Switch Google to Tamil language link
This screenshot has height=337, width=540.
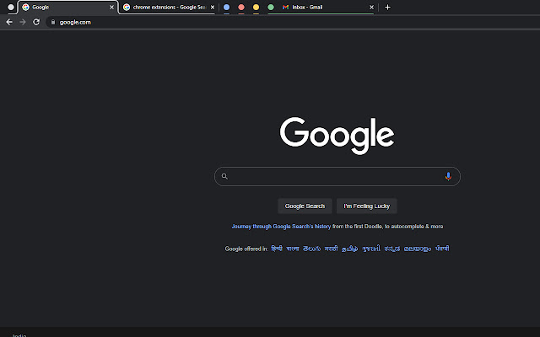[349, 249]
